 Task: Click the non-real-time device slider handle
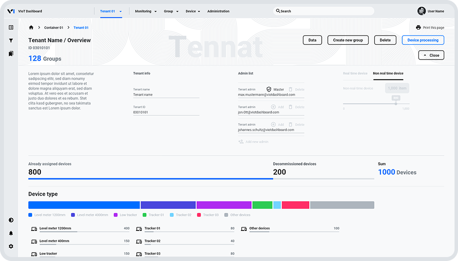click(395, 103)
